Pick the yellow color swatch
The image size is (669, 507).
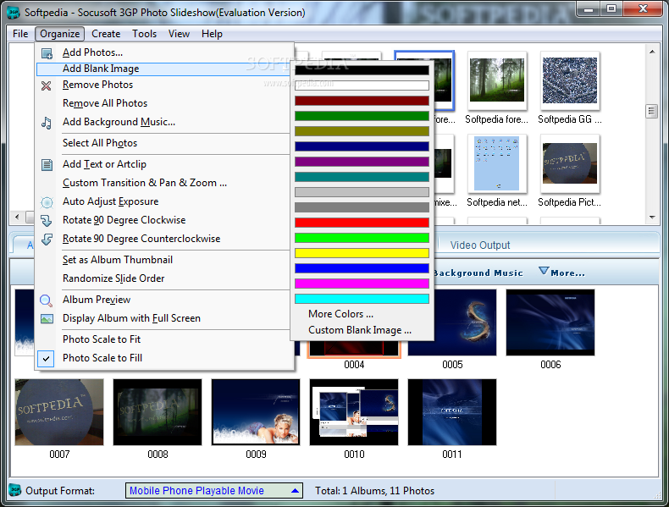click(362, 253)
